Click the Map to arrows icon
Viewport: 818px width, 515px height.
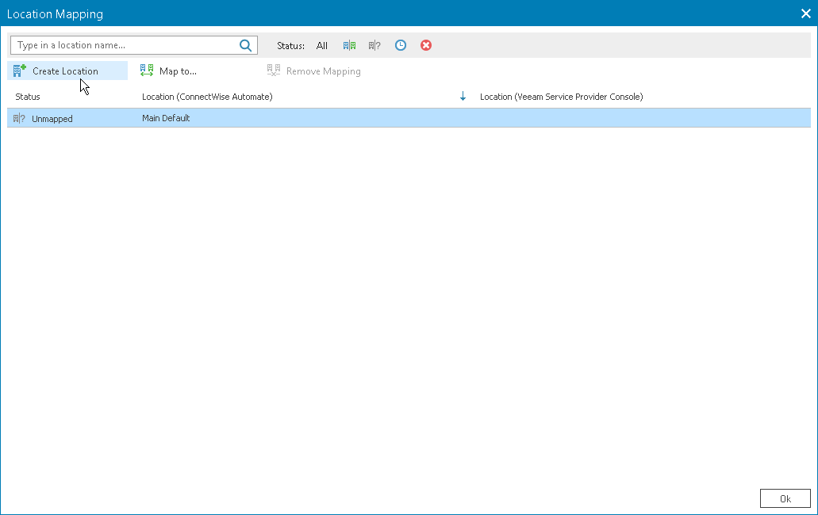point(146,71)
